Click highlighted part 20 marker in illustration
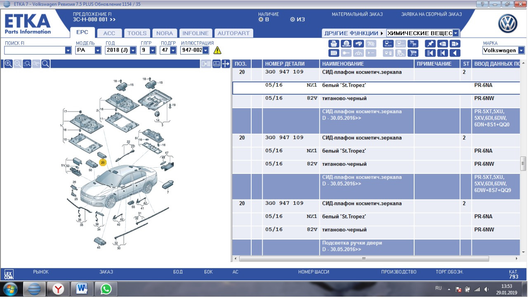Viewport: 528px width, 299px height. [103, 163]
